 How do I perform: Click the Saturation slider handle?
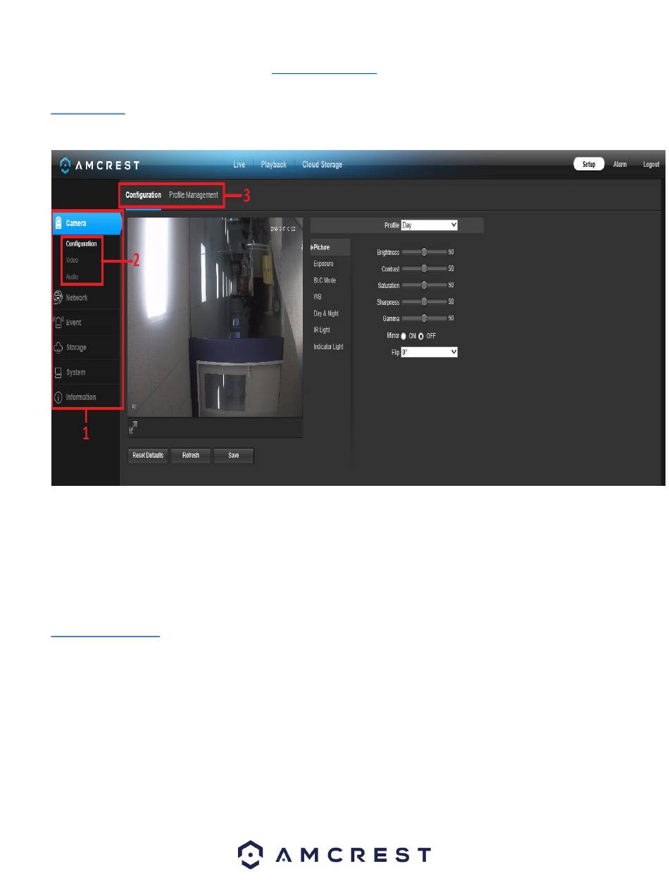point(424,285)
